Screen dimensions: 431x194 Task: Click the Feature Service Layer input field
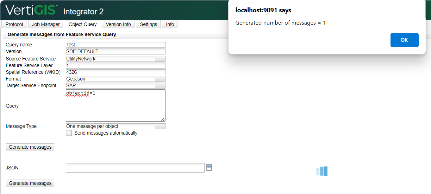click(115, 65)
